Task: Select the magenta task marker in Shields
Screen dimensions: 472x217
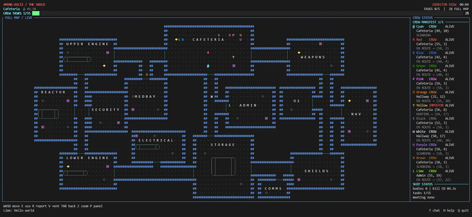Action: pyautogui.click(x=299, y=180)
